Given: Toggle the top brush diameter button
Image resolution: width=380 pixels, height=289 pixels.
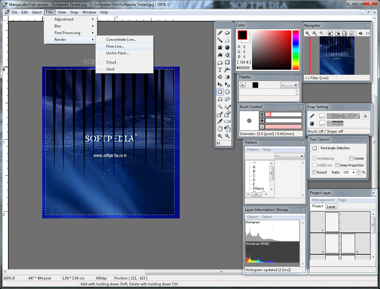Looking at the screenshot, I should [262, 114].
